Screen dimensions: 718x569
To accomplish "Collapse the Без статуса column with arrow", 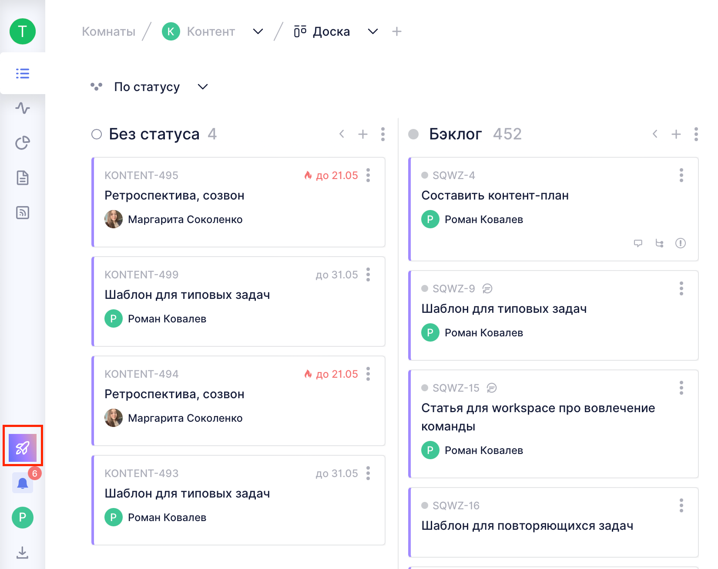I will 342,134.
